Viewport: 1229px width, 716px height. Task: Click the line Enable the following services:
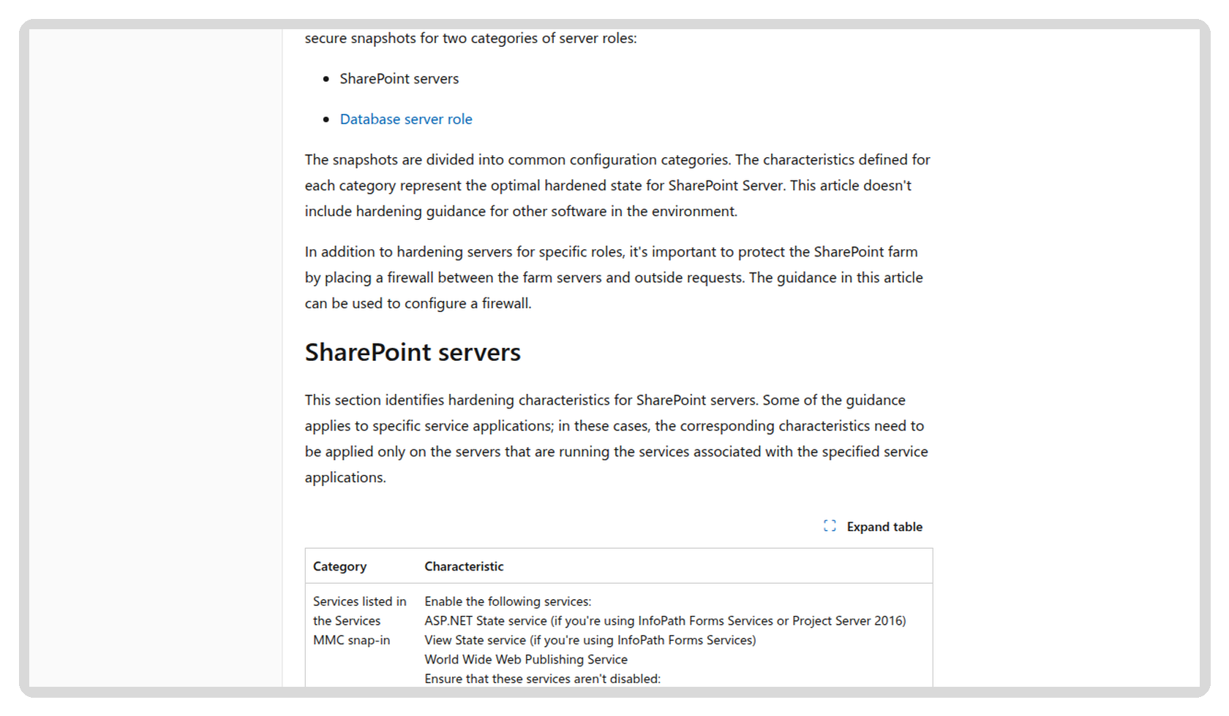pyautogui.click(x=508, y=601)
